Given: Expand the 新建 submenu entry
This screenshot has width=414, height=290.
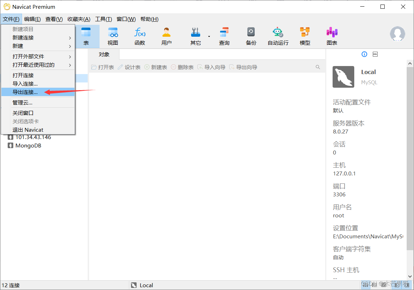Looking at the screenshot, I should (38, 46).
